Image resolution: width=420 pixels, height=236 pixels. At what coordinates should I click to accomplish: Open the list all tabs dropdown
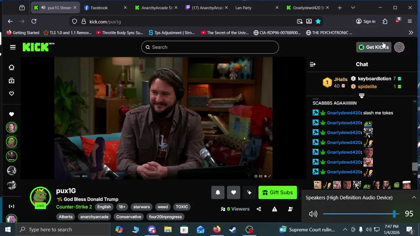[353, 8]
